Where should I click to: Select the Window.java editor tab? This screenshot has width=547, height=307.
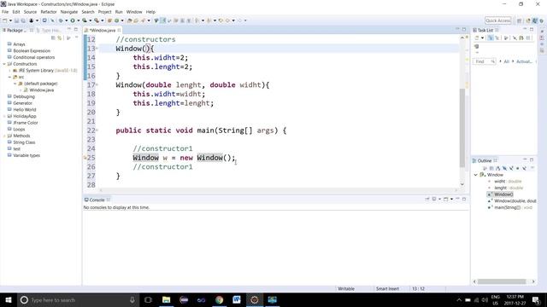tap(103, 31)
